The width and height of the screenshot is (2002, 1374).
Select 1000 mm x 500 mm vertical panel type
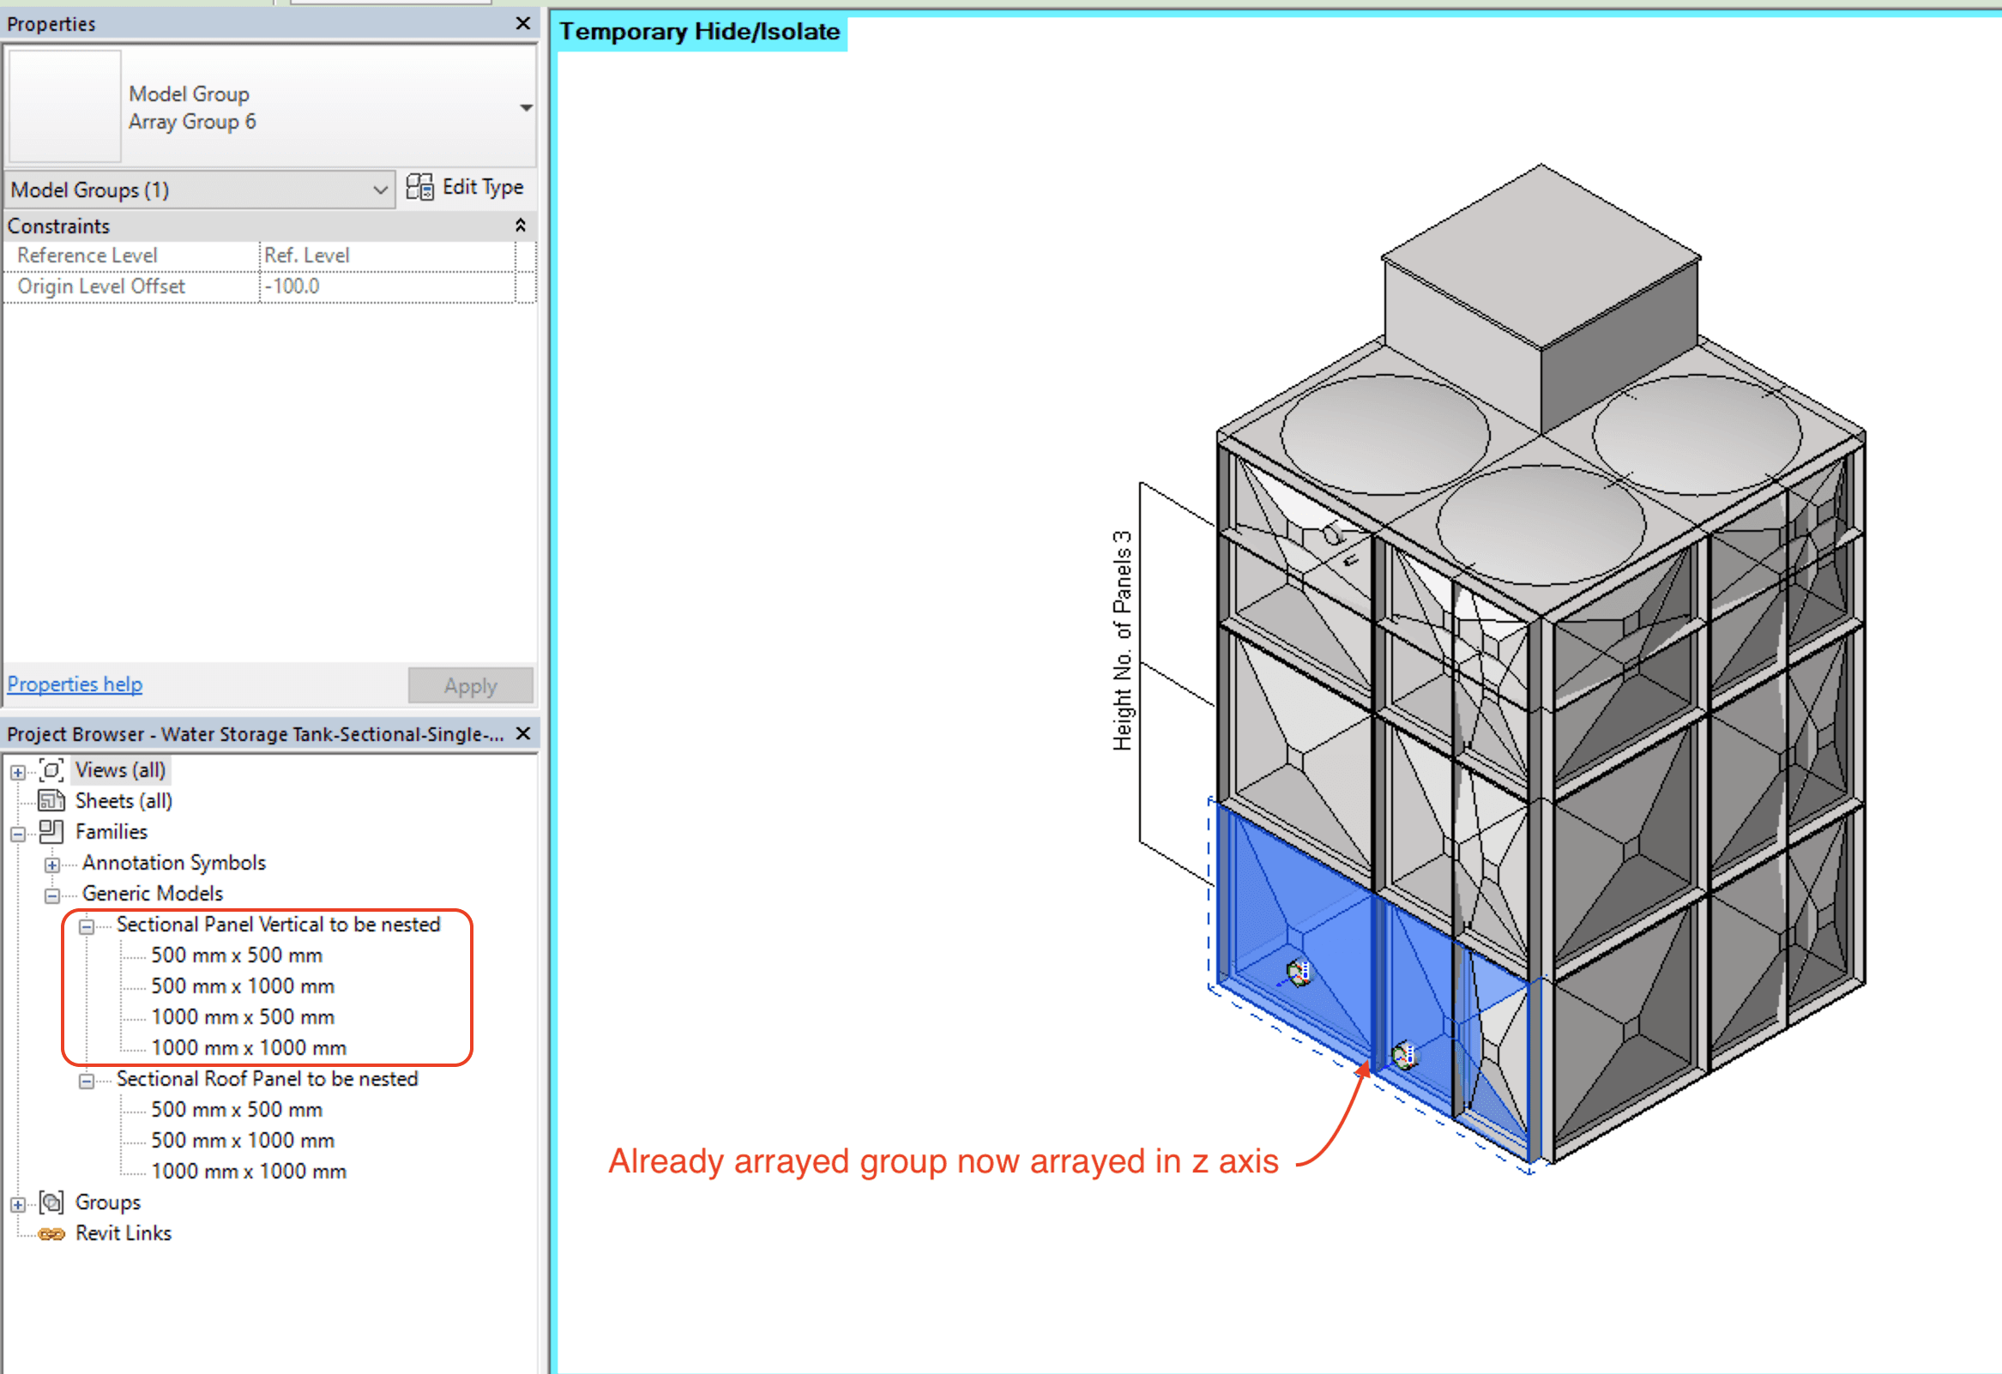coord(242,1016)
